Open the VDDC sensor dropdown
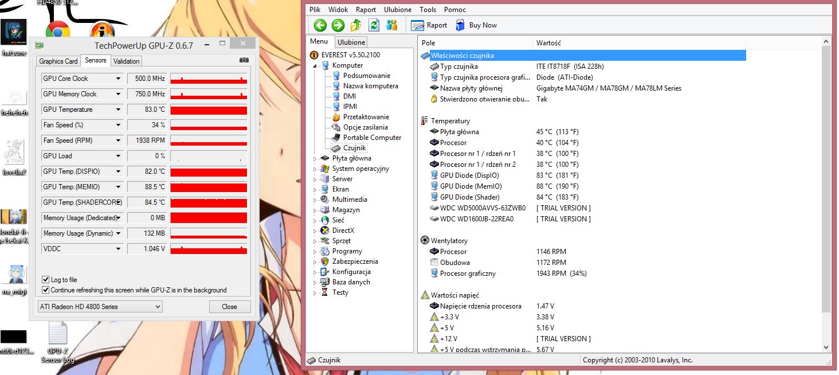 point(119,249)
